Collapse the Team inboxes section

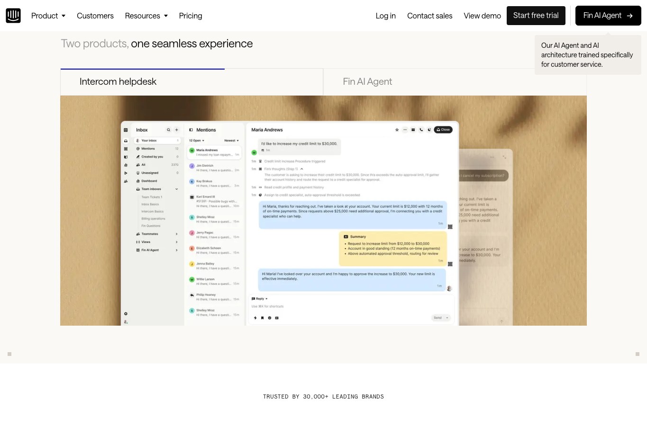tap(177, 189)
